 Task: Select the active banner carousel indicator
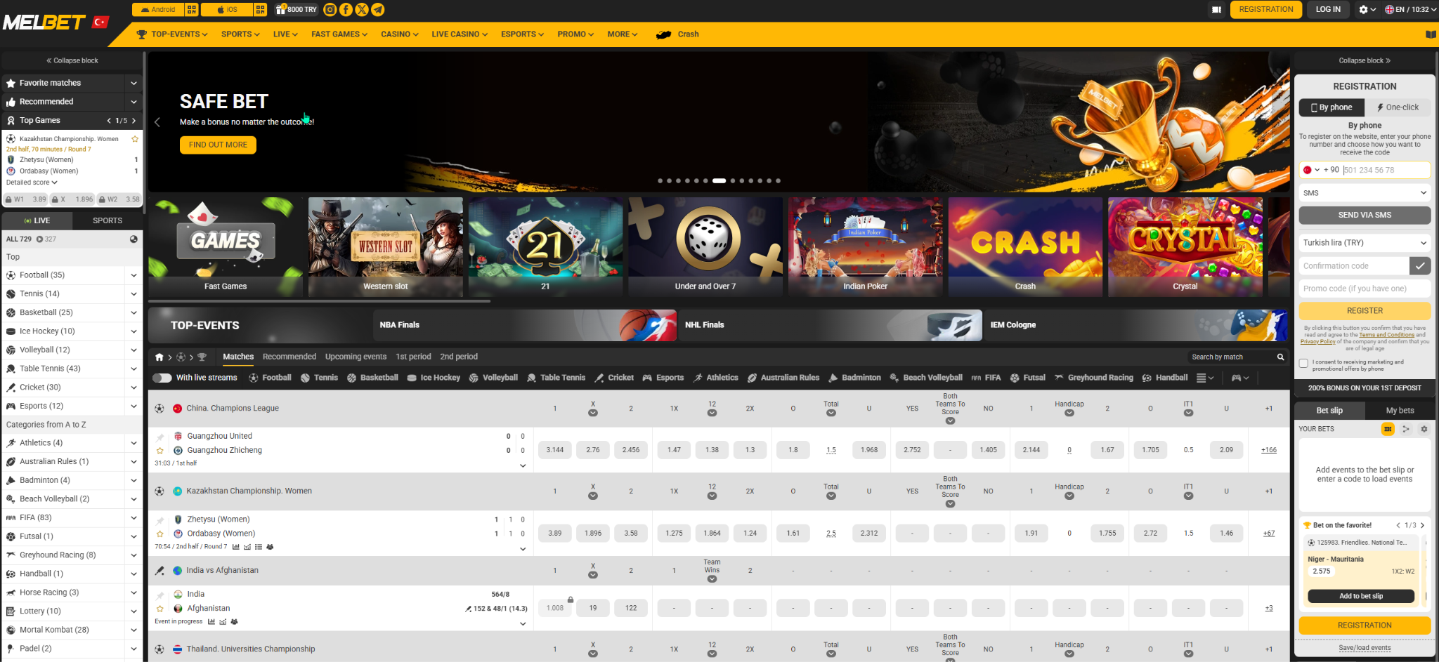[719, 181]
